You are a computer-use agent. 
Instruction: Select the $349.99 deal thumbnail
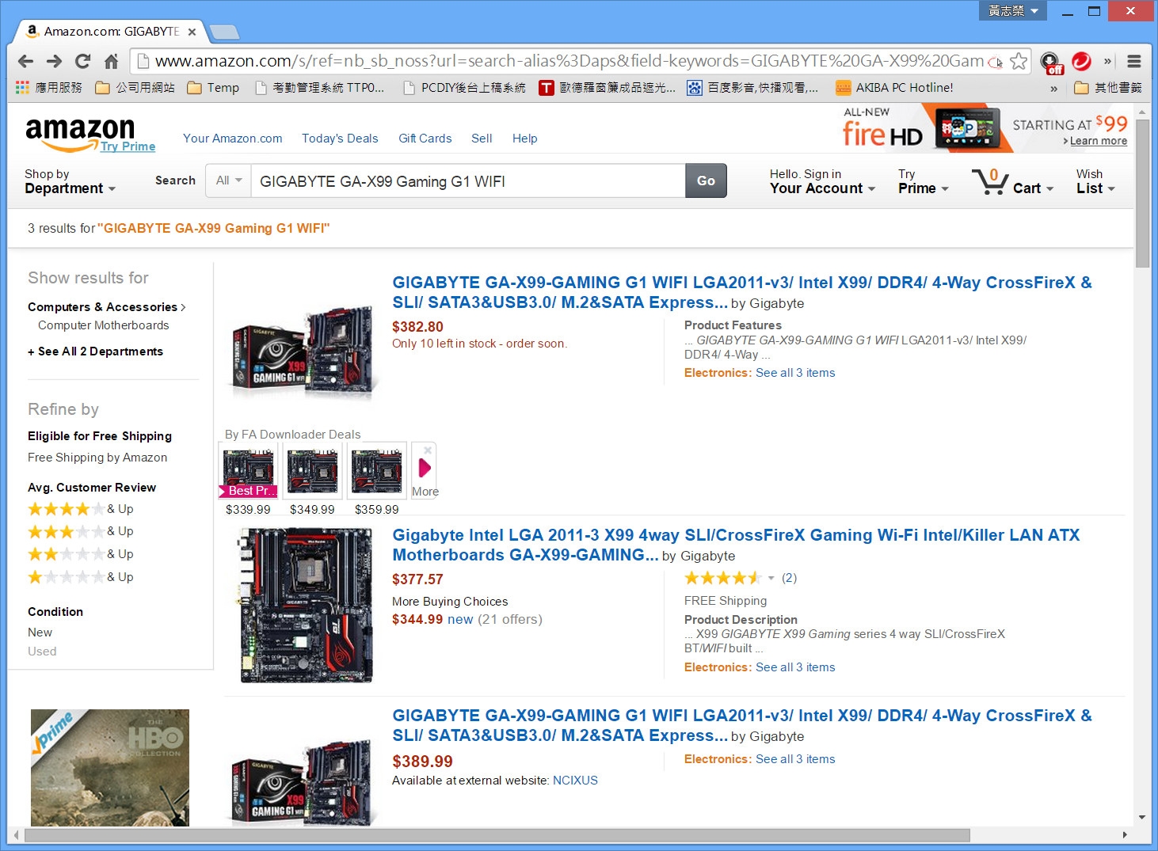[312, 471]
